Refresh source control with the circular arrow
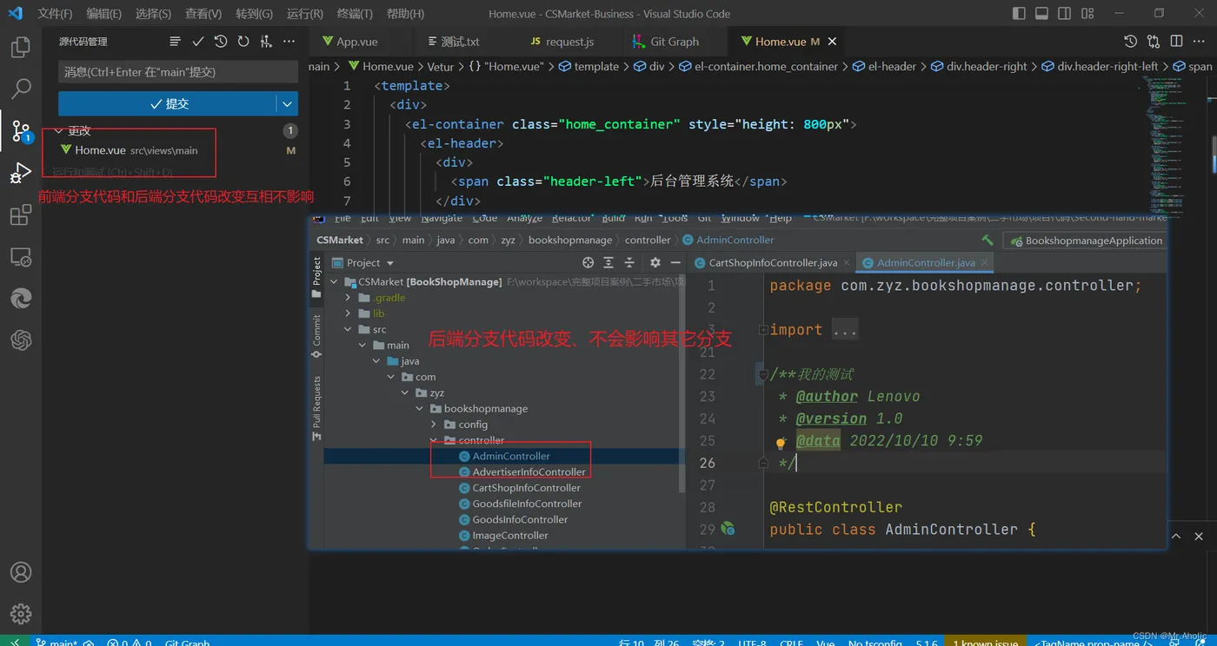Viewport: 1217px width, 646px height. [243, 42]
